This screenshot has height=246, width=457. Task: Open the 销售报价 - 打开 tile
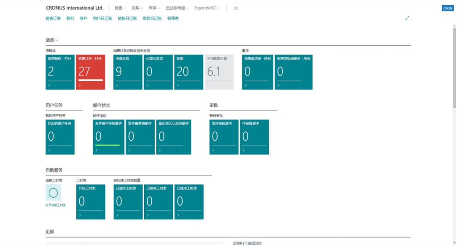pyautogui.click(x=59, y=72)
